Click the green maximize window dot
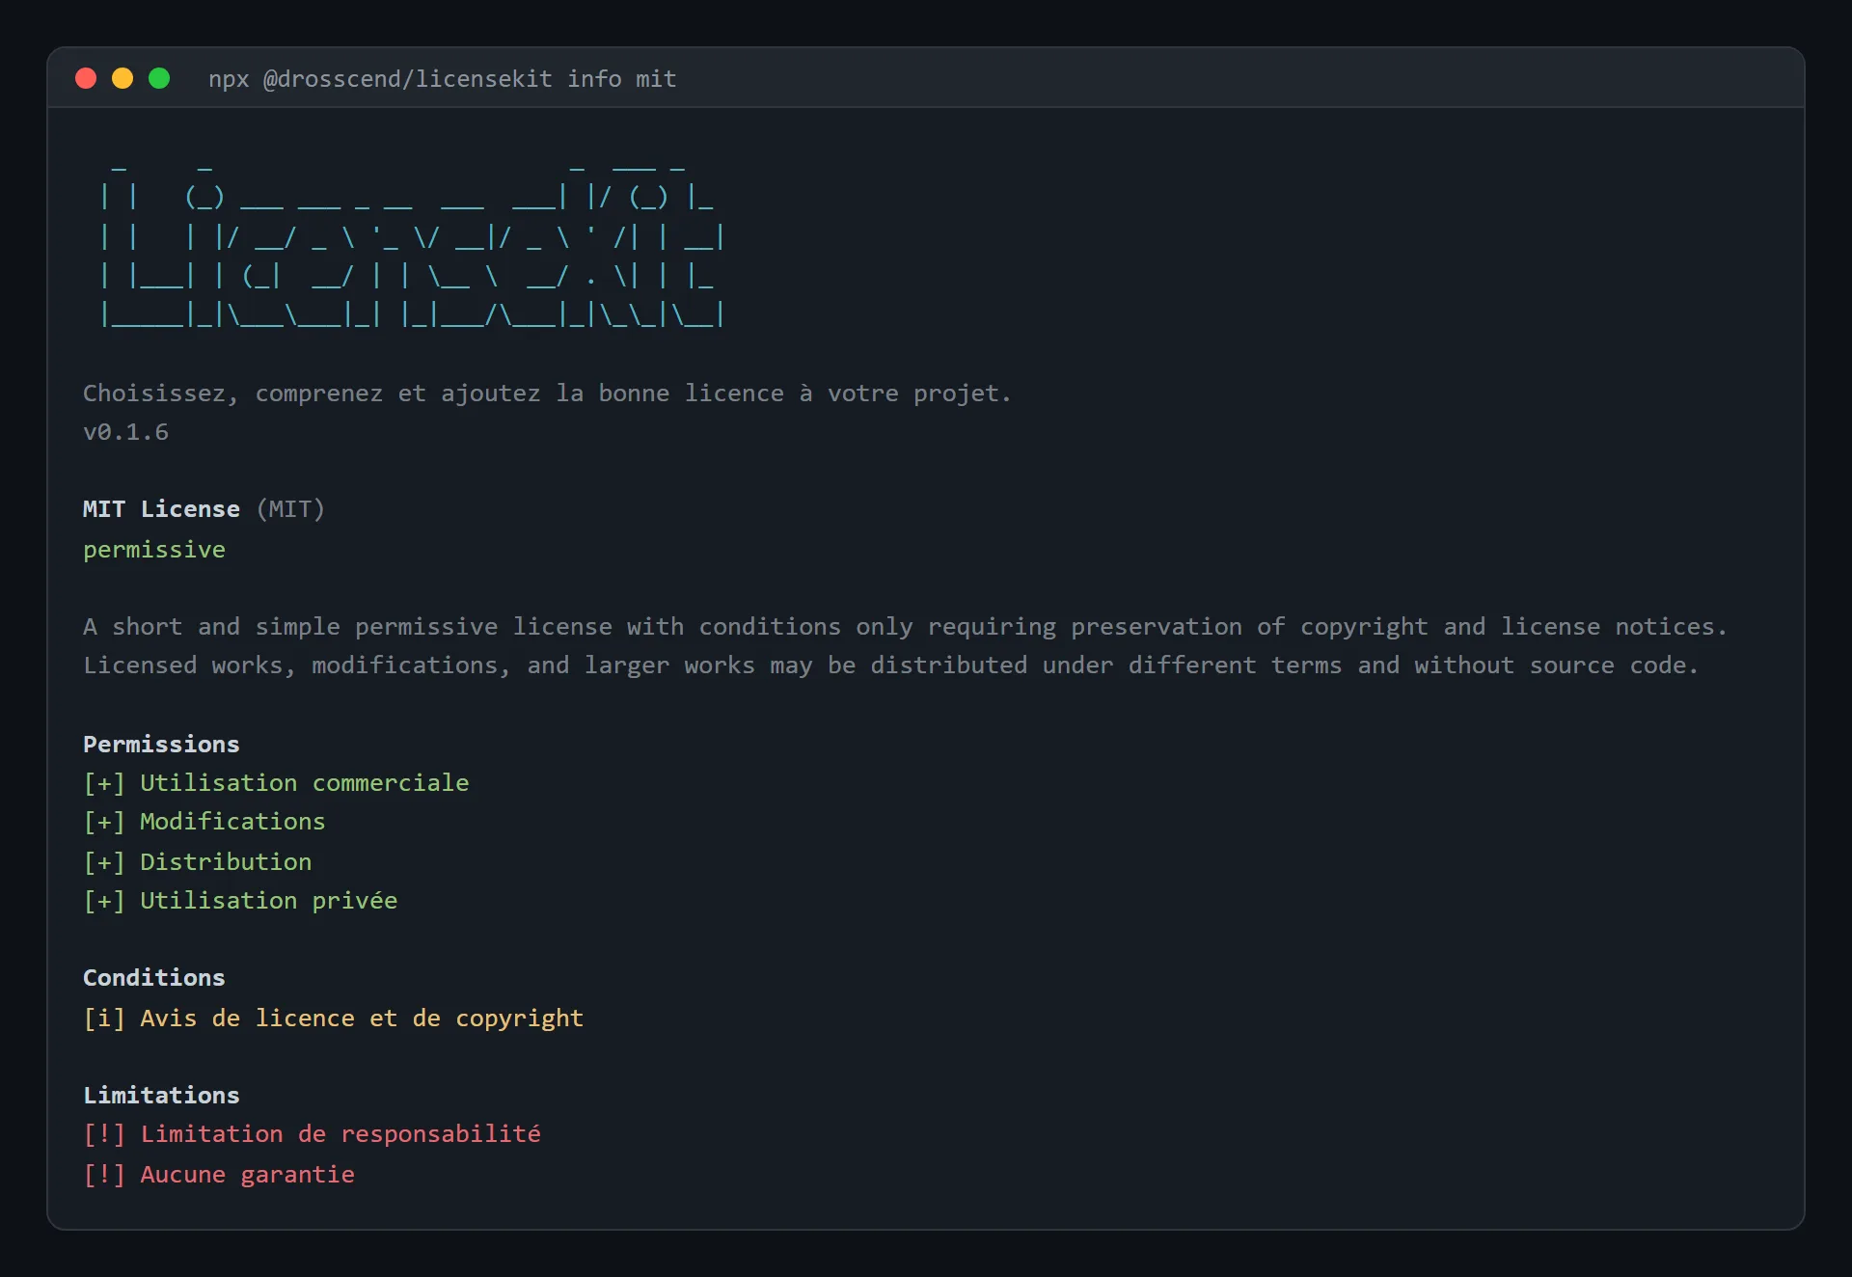 pyautogui.click(x=159, y=78)
